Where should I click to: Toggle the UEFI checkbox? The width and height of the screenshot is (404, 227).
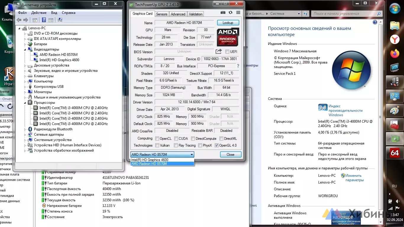[x=227, y=52]
